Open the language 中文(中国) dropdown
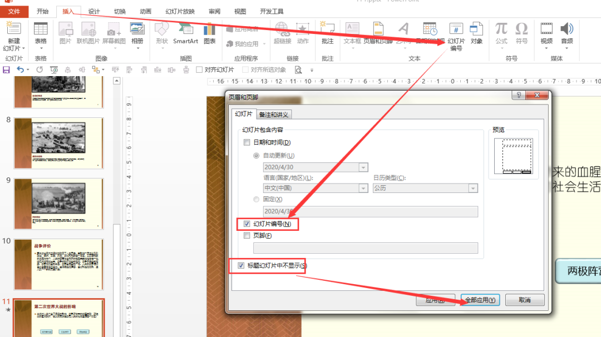The width and height of the screenshot is (601, 337). tap(363, 188)
